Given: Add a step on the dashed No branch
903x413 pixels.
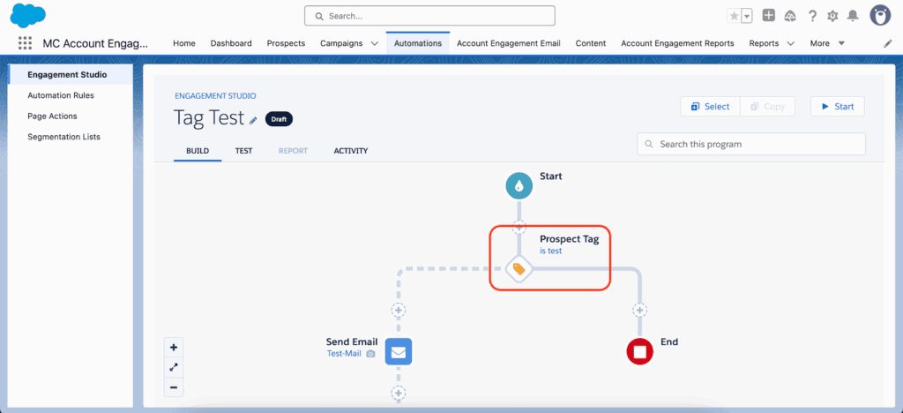Looking at the screenshot, I should [398, 310].
